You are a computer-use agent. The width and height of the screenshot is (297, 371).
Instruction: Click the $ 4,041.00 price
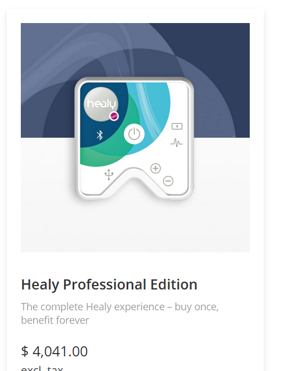[54, 351]
